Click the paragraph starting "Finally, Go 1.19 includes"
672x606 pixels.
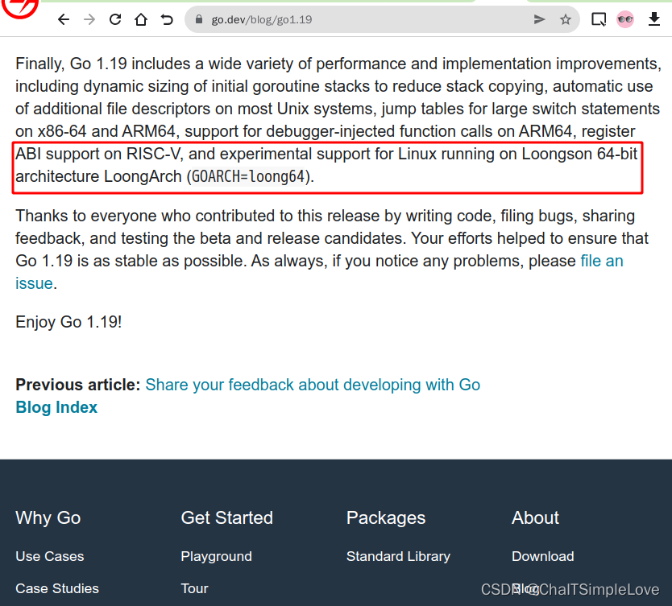click(x=338, y=120)
